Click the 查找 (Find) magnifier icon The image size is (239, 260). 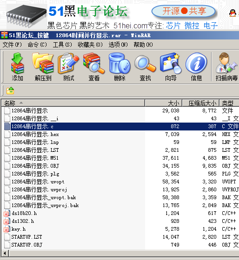[145, 64]
